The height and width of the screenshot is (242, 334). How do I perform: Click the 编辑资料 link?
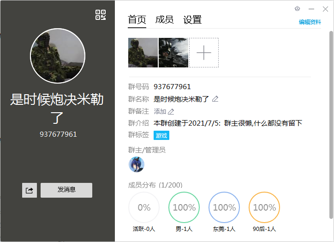(x=310, y=22)
